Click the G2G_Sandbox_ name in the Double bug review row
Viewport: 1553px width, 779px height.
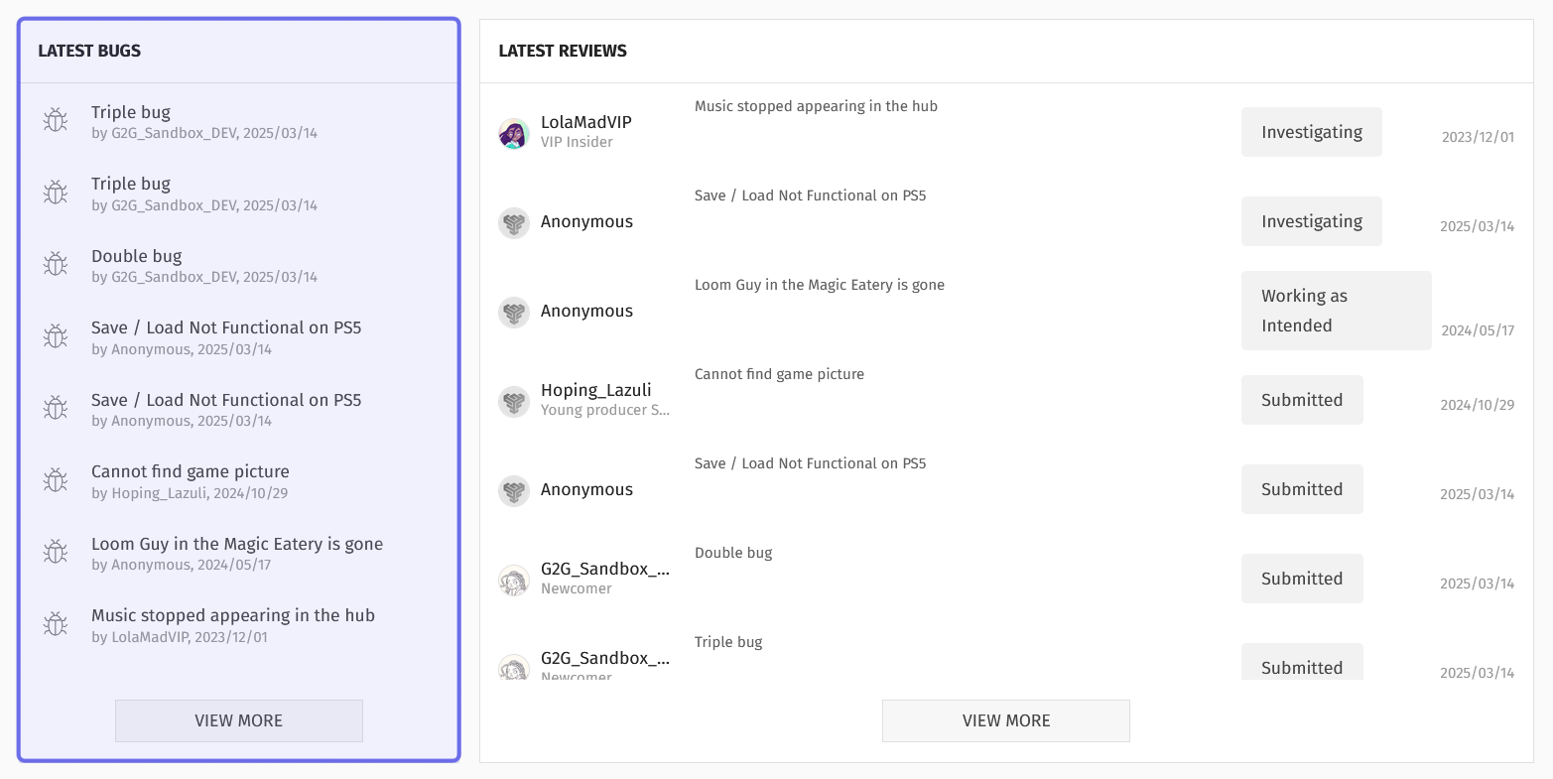(x=605, y=569)
